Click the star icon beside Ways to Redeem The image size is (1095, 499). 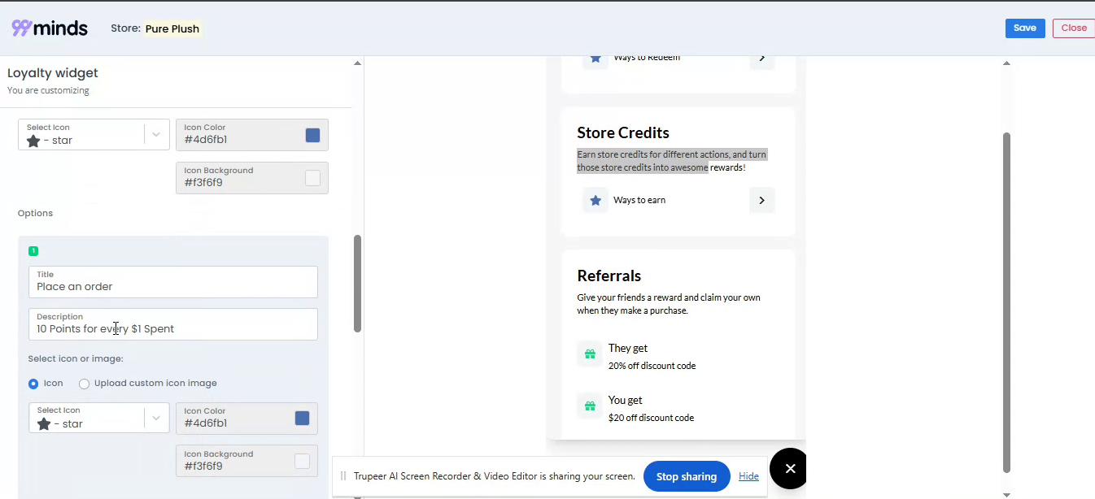595,58
